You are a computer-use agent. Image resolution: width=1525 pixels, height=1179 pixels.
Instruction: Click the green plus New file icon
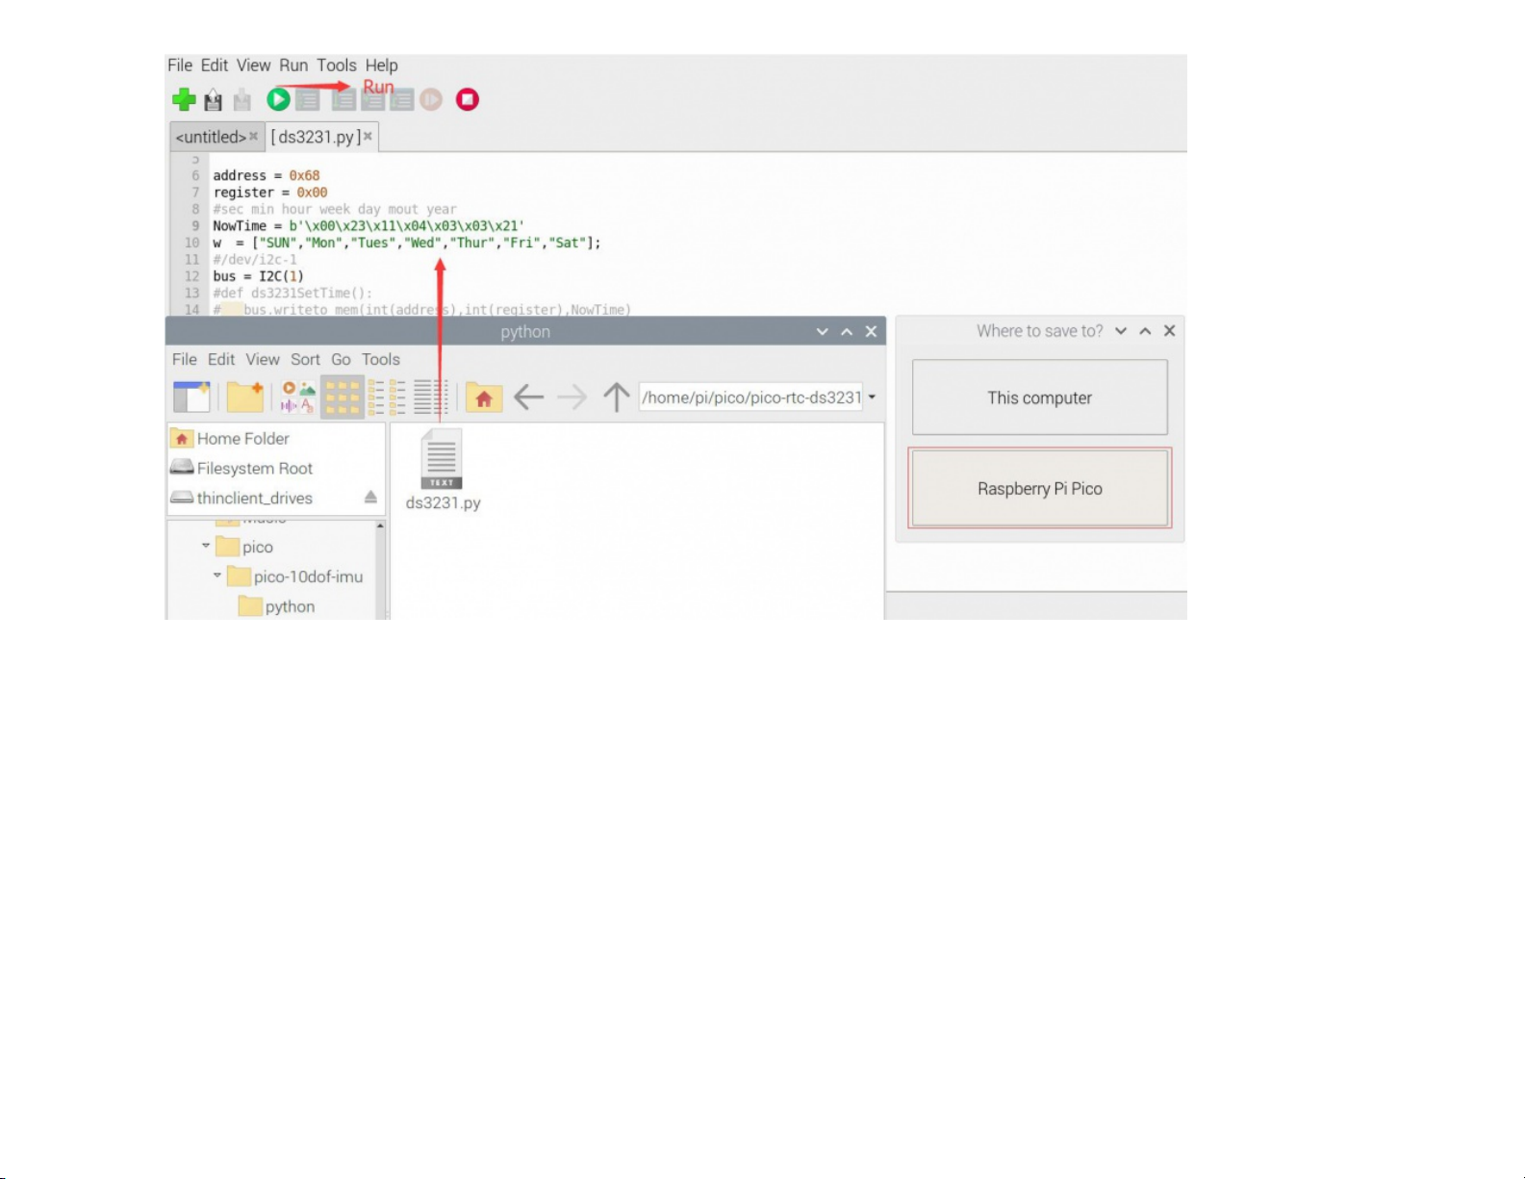[184, 99]
